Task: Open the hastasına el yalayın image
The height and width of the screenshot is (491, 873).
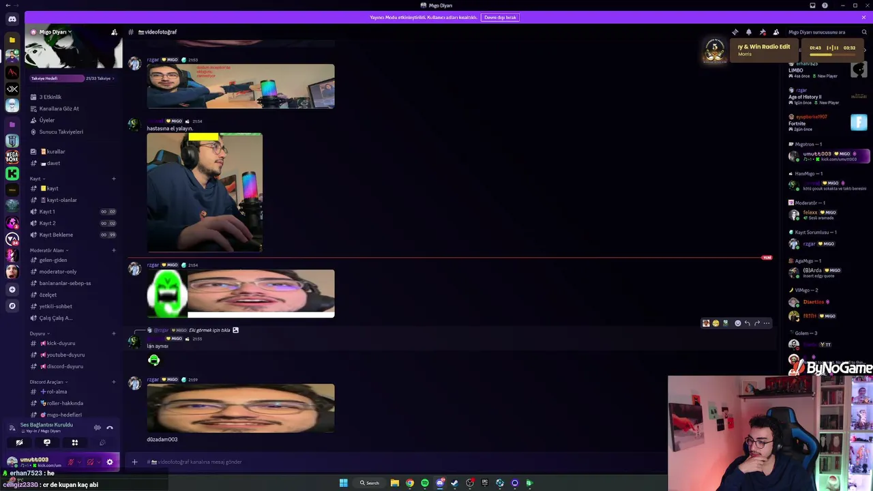Action: coord(205,192)
